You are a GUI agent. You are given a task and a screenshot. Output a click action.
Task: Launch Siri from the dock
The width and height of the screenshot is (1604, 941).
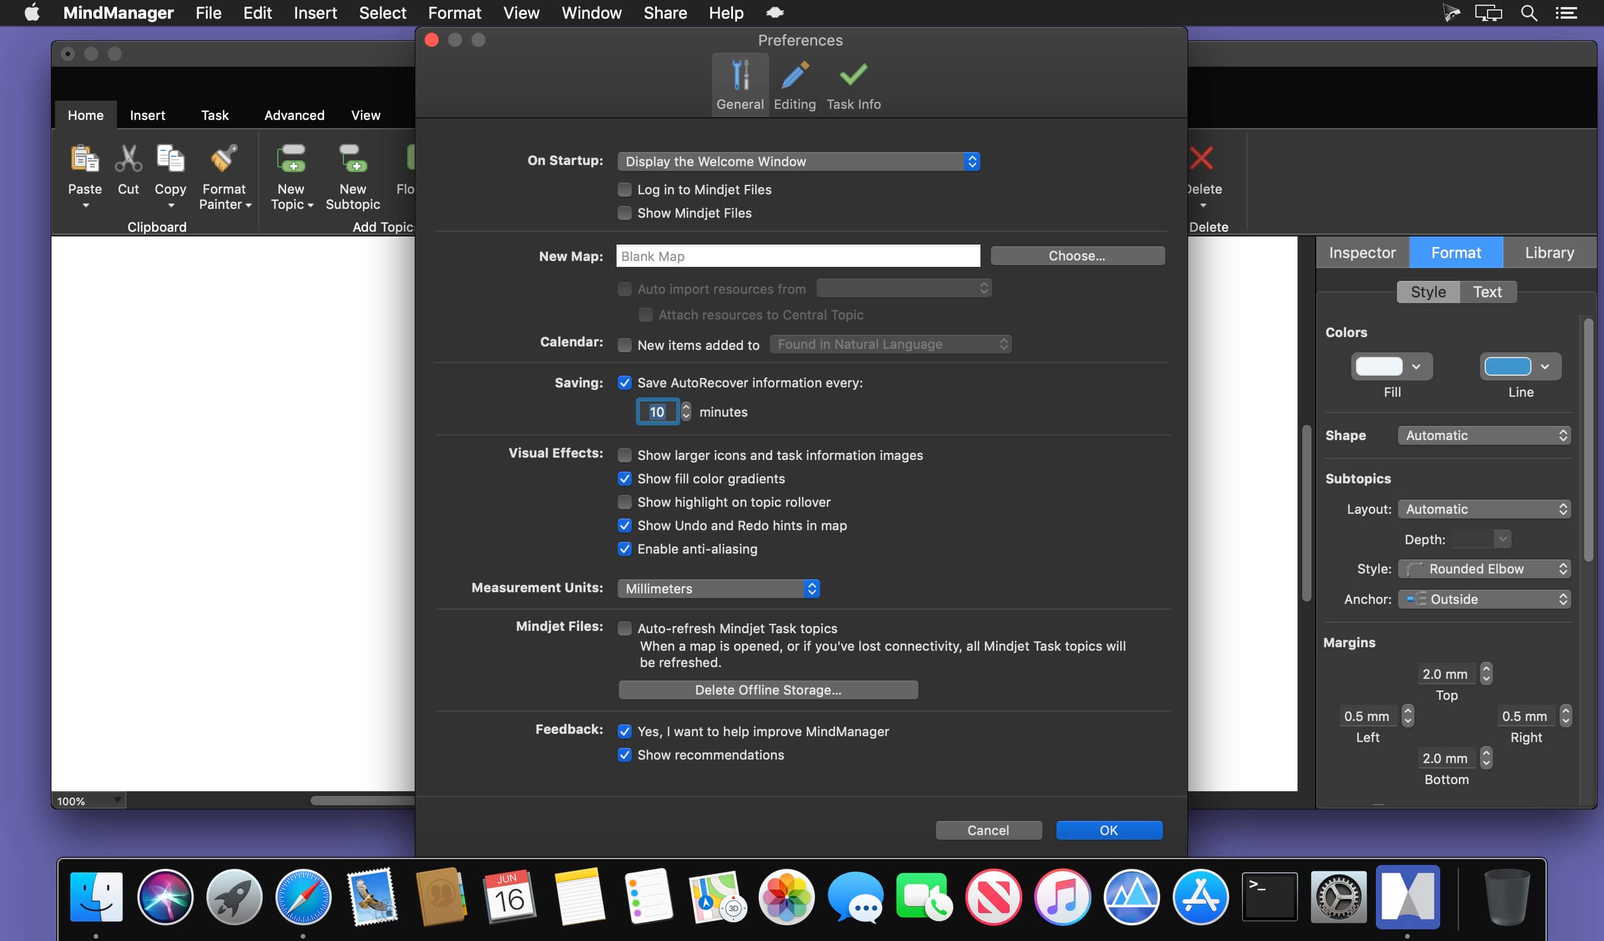tap(165, 896)
